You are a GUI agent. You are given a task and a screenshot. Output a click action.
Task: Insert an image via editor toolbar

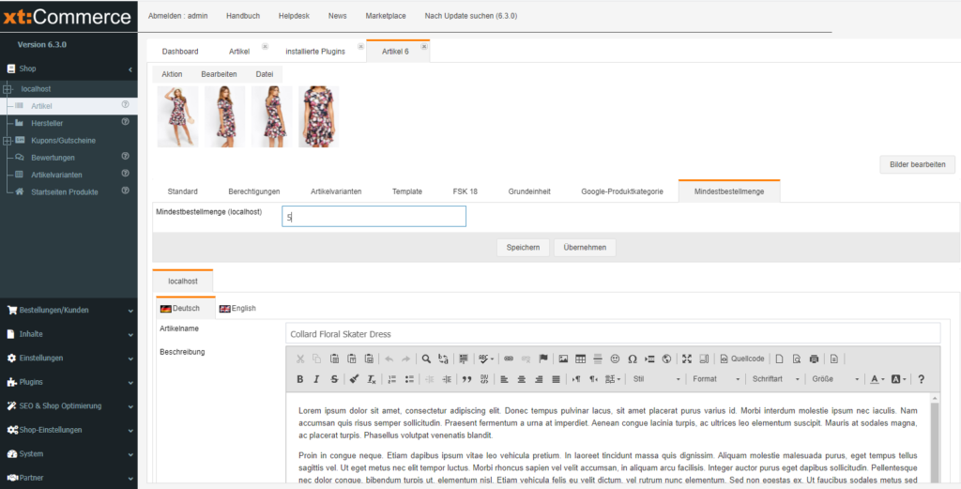[x=563, y=359]
